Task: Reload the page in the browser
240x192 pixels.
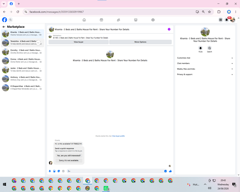Action: [x=18, y=12]
